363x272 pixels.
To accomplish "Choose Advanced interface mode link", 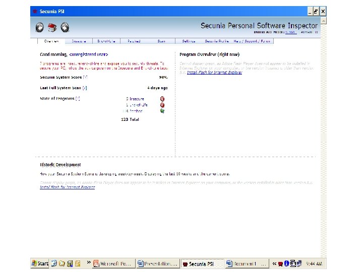I will point(309,32).
